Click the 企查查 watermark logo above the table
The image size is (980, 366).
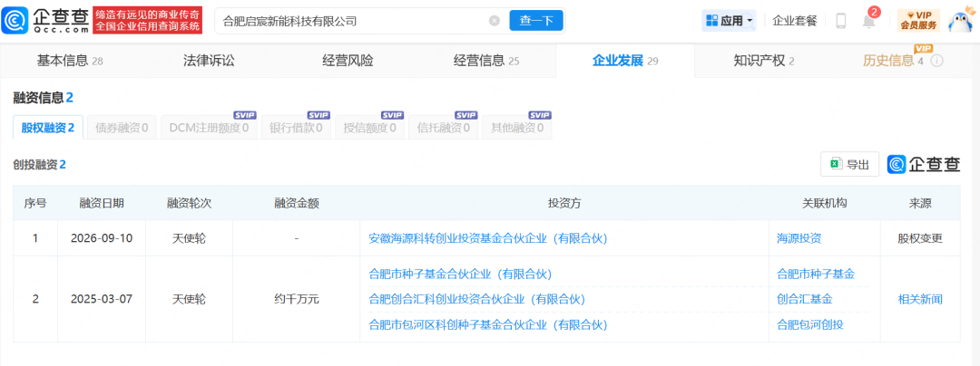[924, 165]
